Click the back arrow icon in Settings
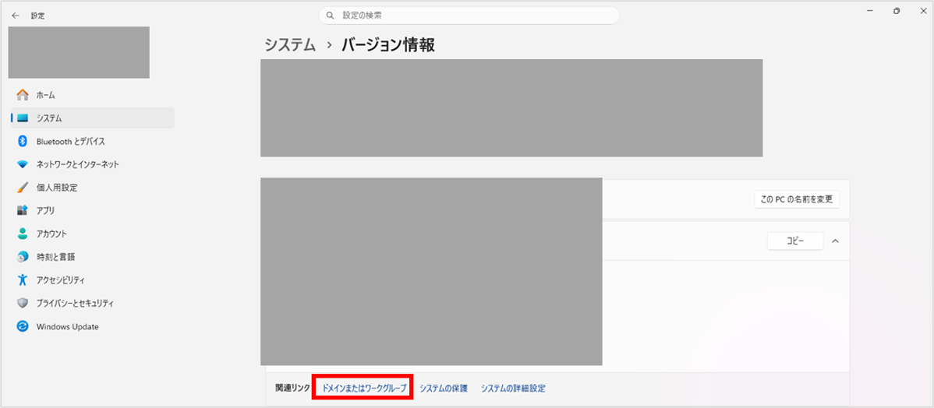The image size is (934, 408). click(x=16, y=16)
